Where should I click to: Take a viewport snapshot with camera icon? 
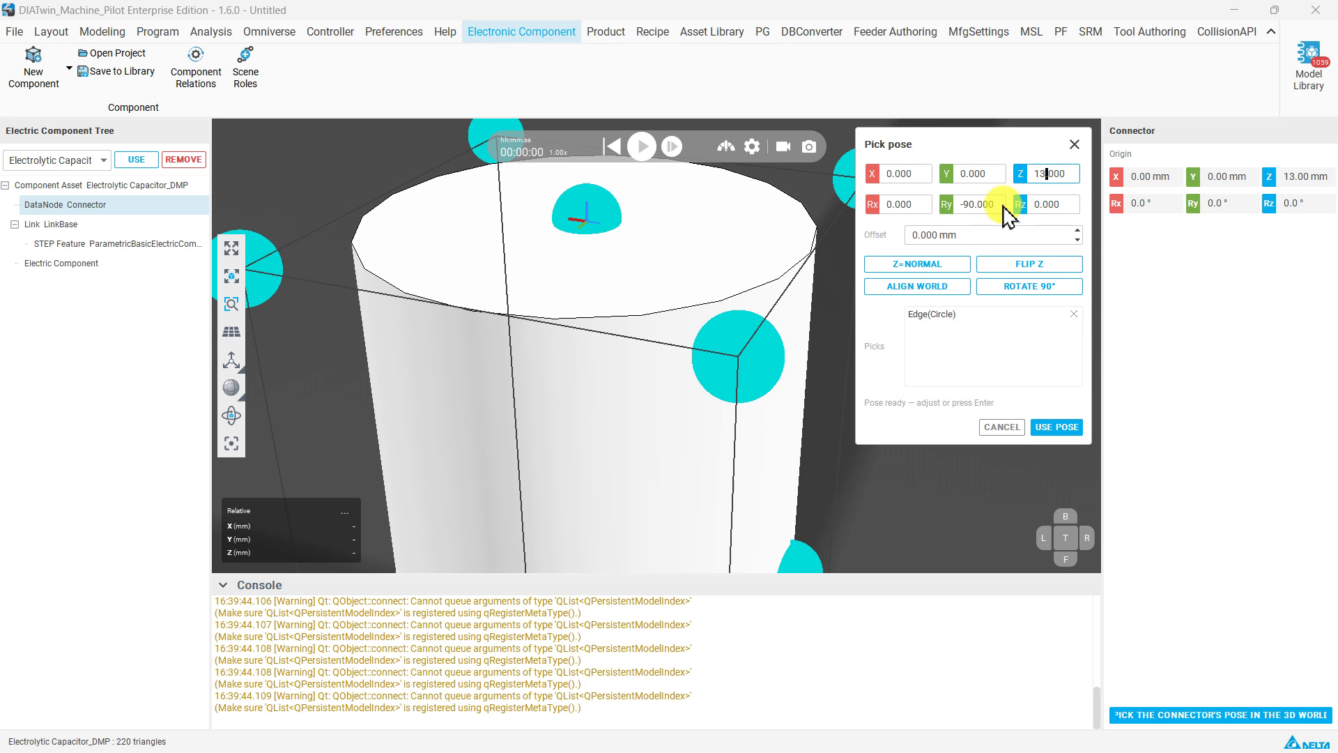(x=809, y=146)
